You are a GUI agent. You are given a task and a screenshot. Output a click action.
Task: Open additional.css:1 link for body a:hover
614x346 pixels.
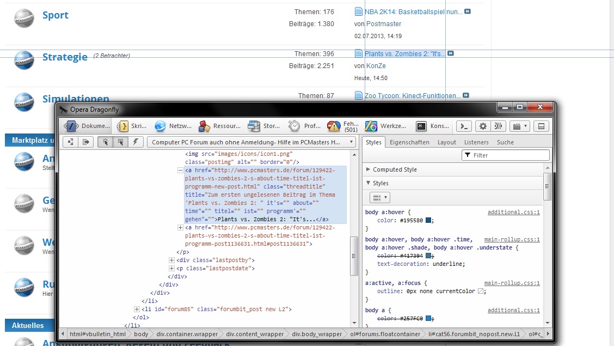(513, 212)
